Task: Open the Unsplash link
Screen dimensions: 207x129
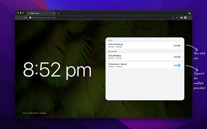Action: click(43, 113)
